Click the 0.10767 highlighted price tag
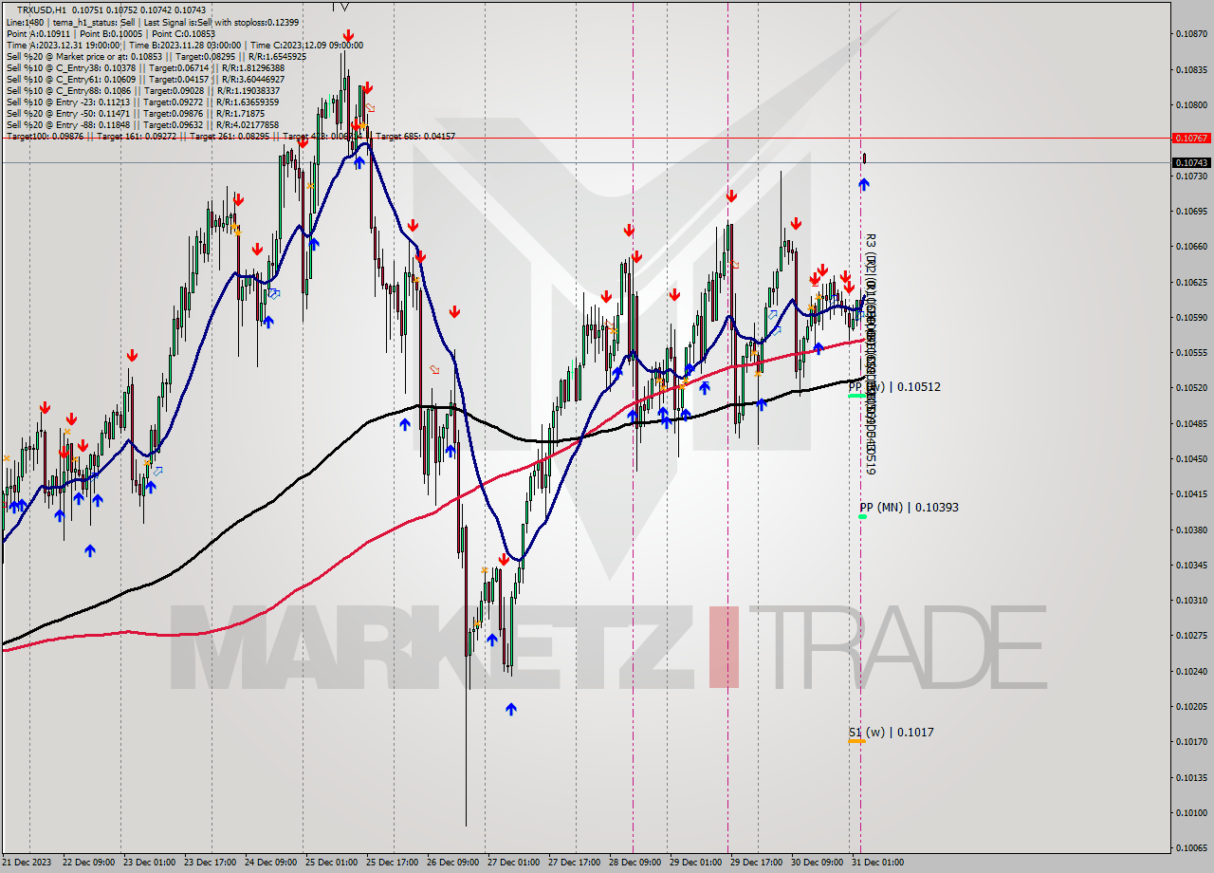Screen dimensions: 1214x873 [x=1191, y=138]
